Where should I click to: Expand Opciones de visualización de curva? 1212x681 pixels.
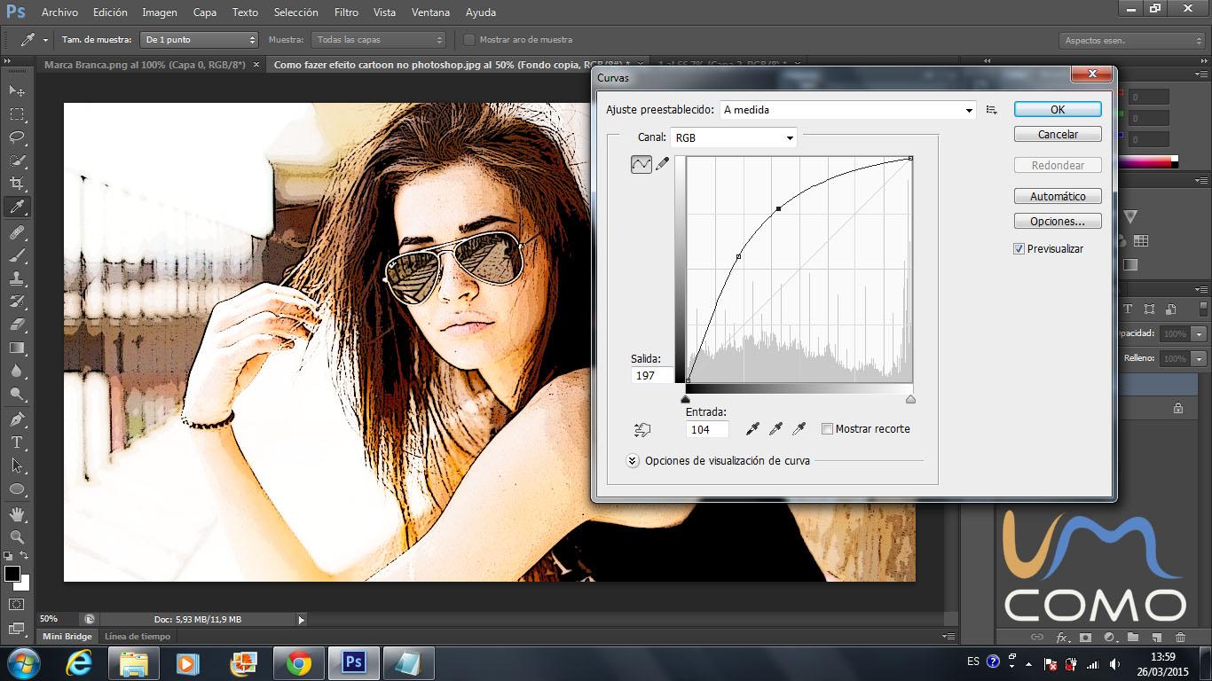(x=633, y=461)
